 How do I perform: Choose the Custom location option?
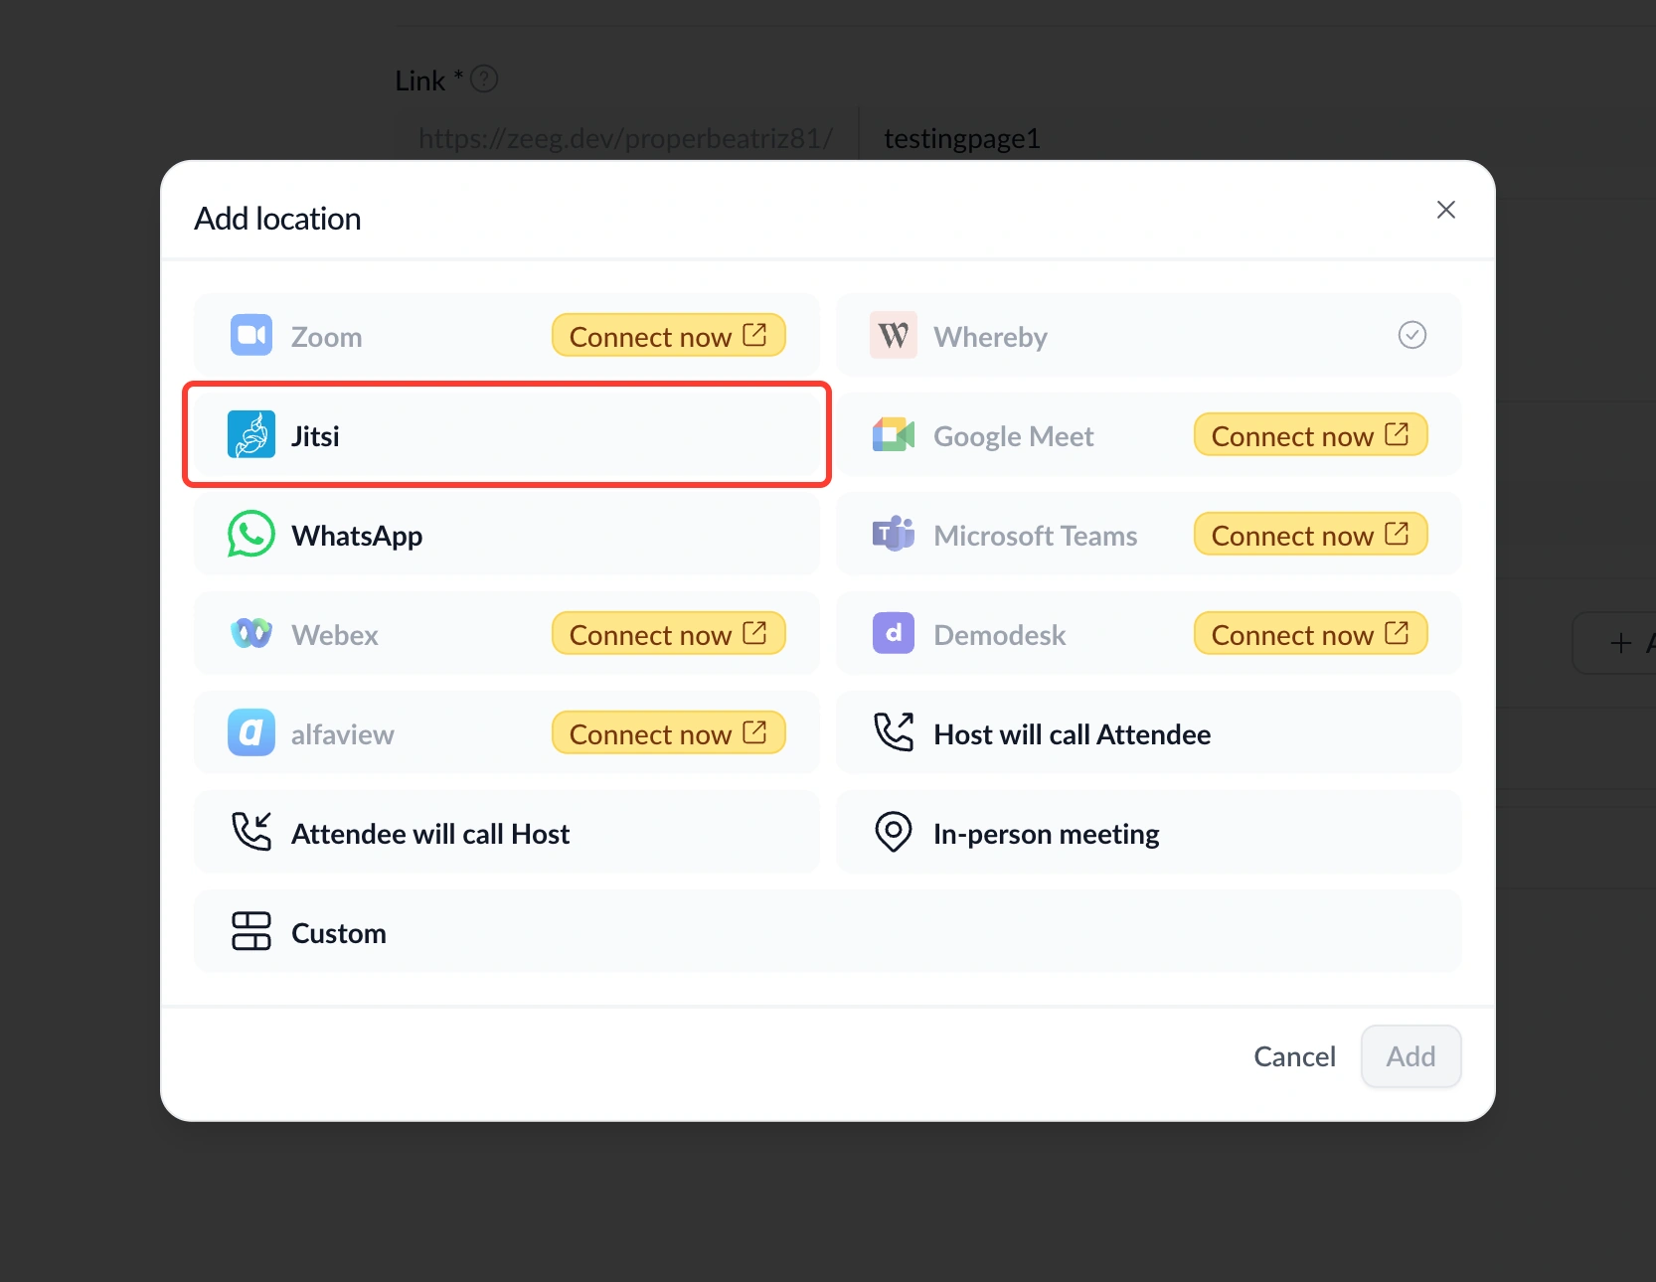[828, 931]
